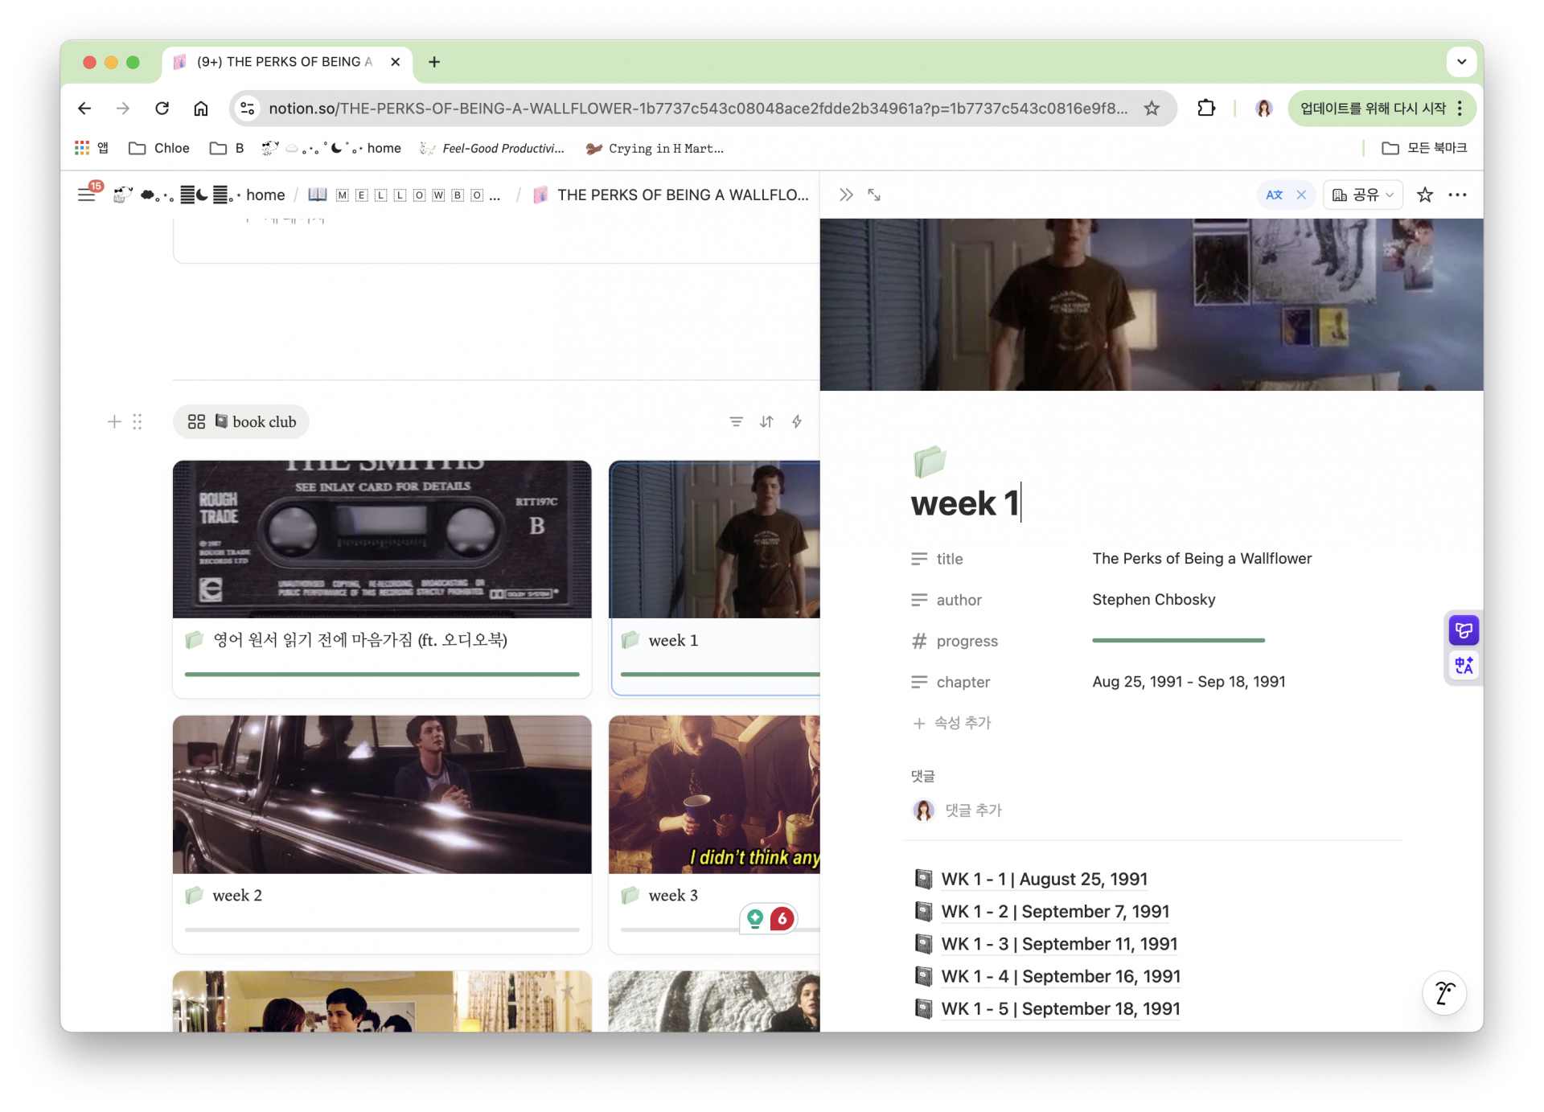Navigate to the home breadcrumb
This screenshot has width=1544, height=1112.
coord(265,195)
